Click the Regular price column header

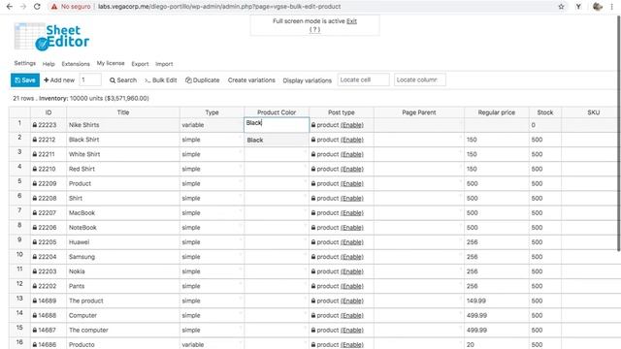pyautogui.click(x=497, y=112)
